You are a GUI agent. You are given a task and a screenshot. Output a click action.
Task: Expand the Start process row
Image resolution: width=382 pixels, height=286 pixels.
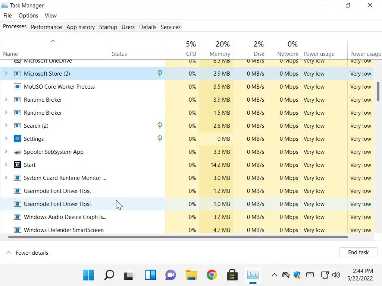(6, 164)
